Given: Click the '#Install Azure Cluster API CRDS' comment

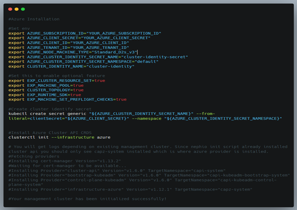Looking at the screenshot, I should tap(50, 133).
